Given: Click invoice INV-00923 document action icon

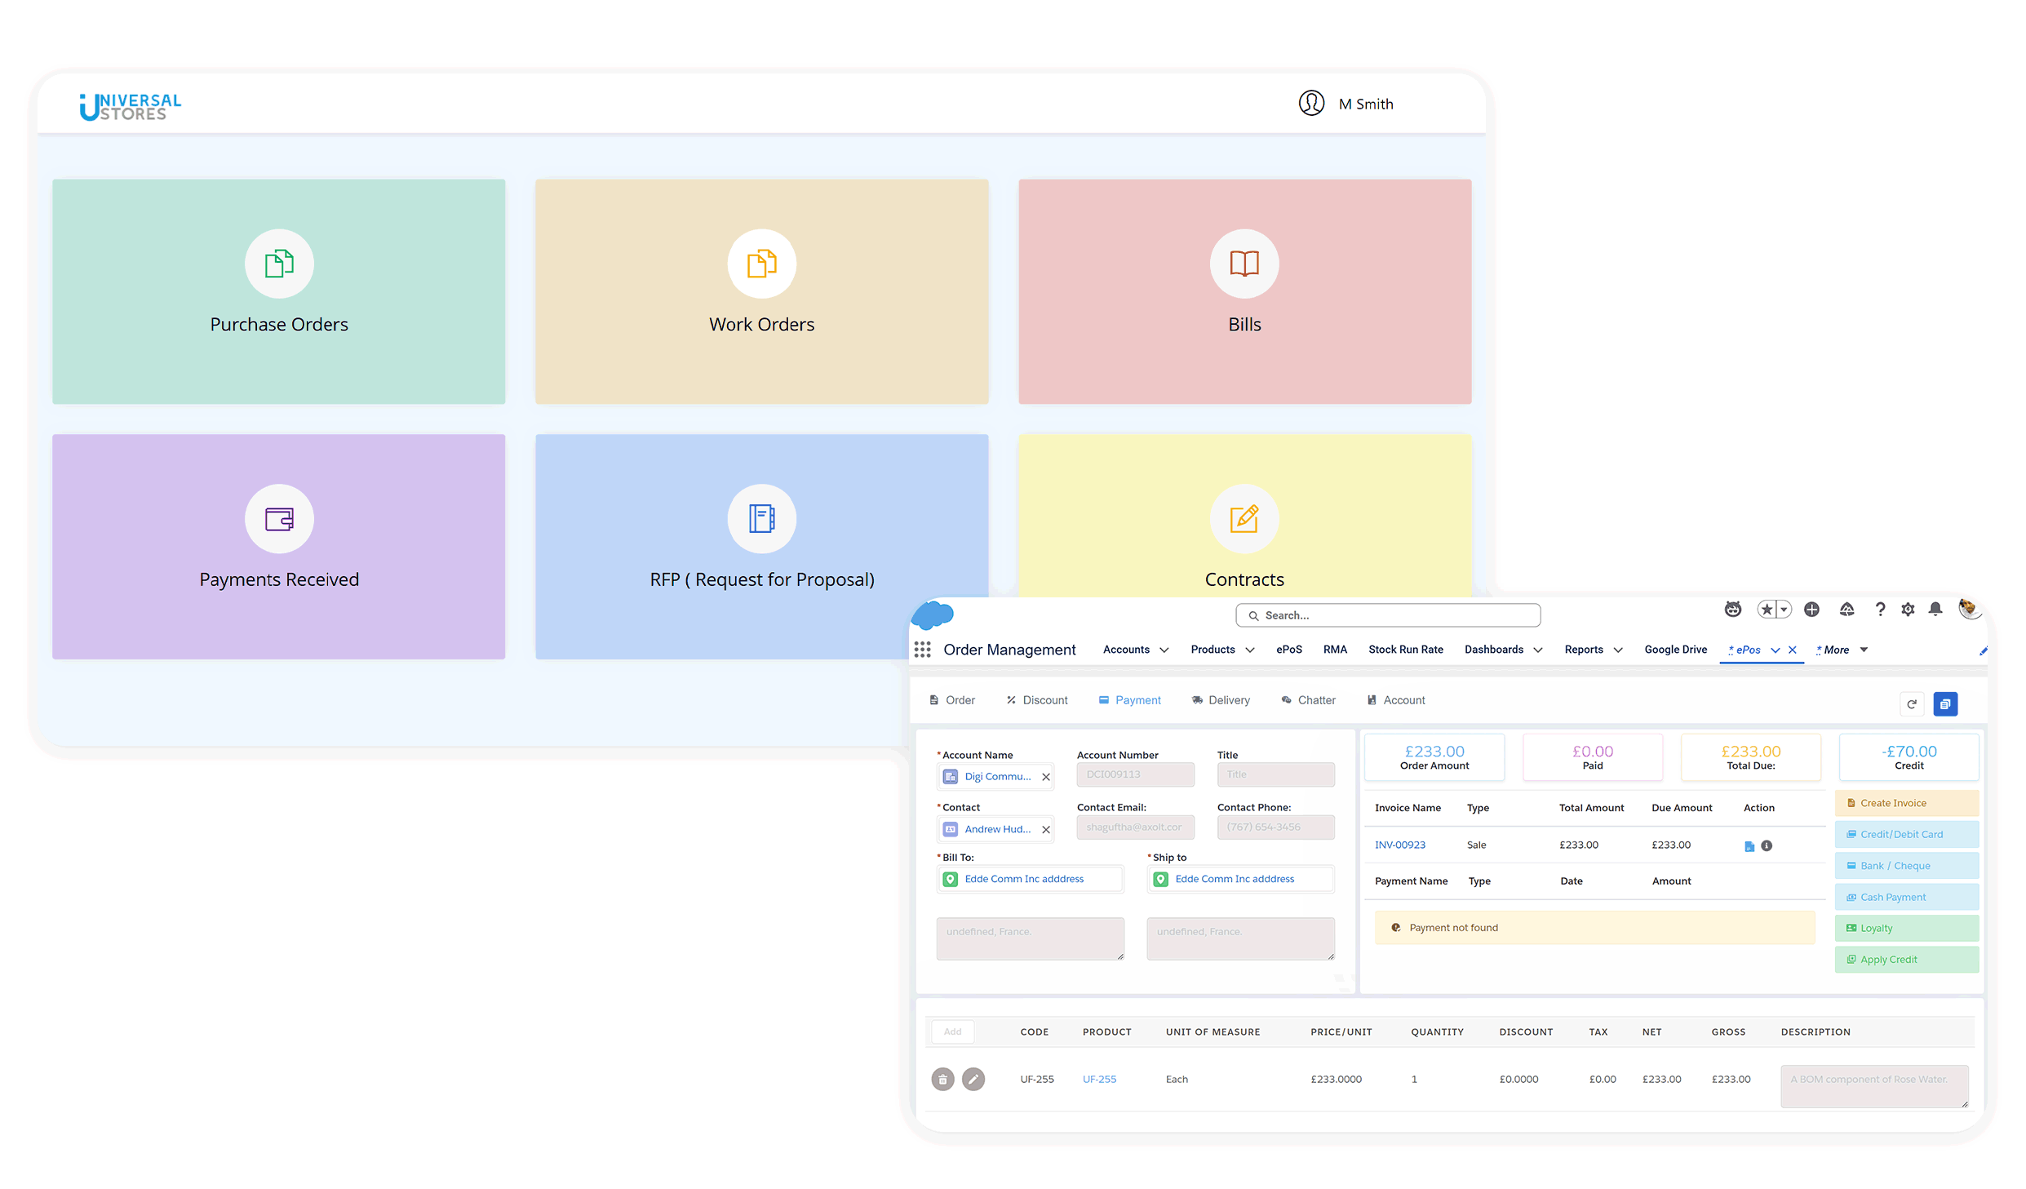Looking at the screenshot, I should tap(1749, 846).
